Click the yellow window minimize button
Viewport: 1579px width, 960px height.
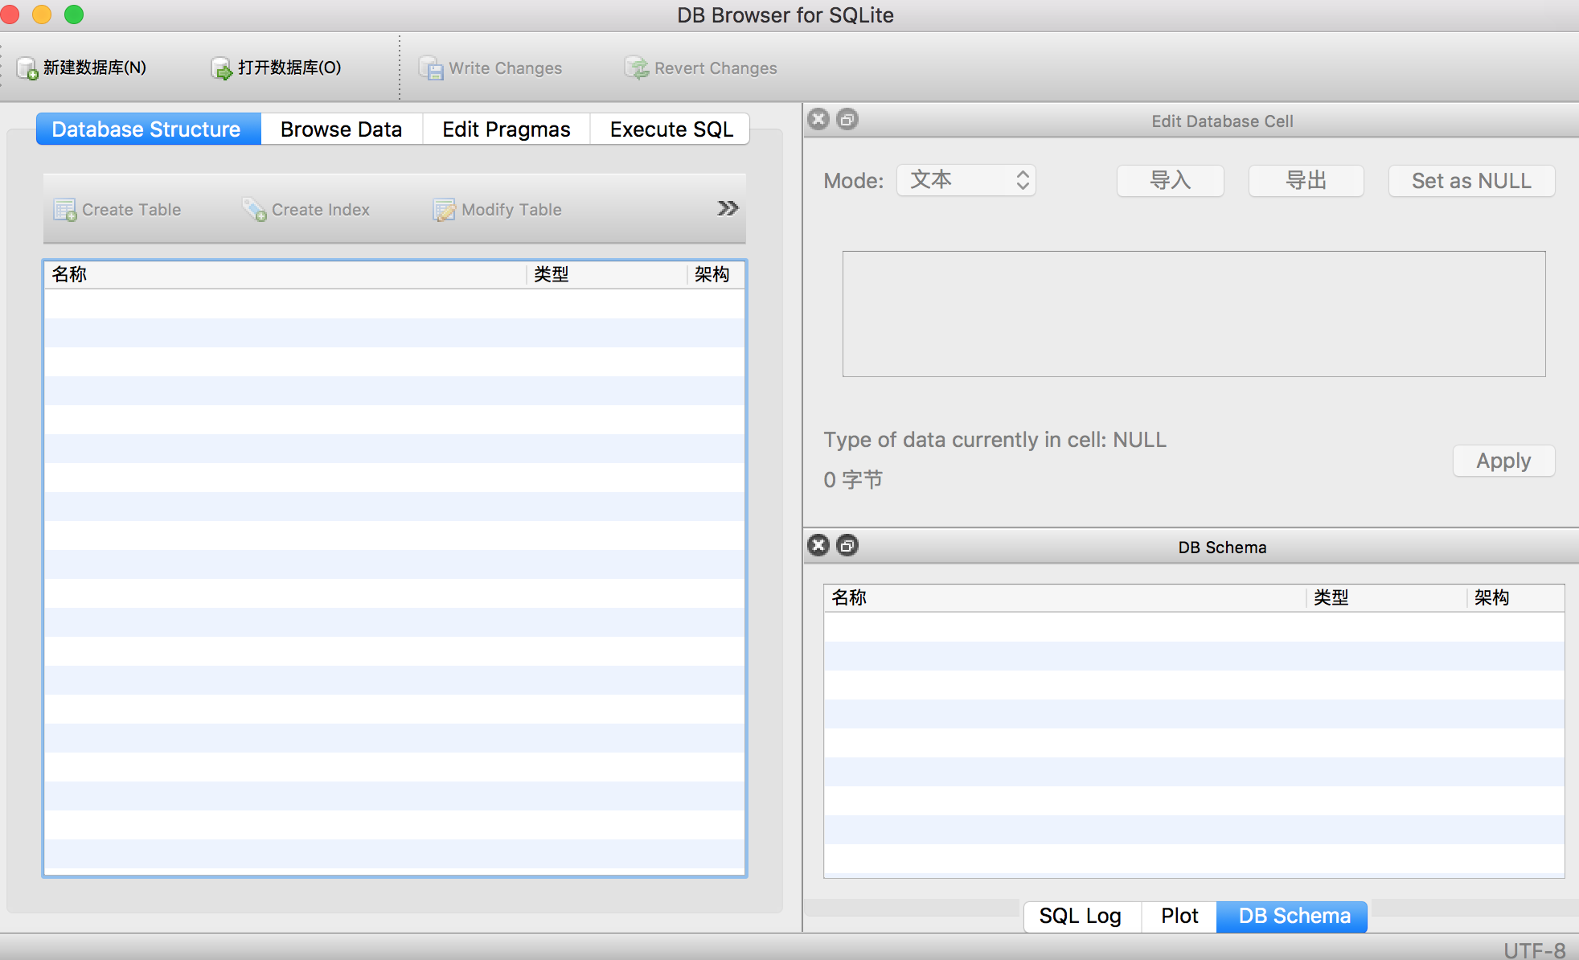(42, 14)
